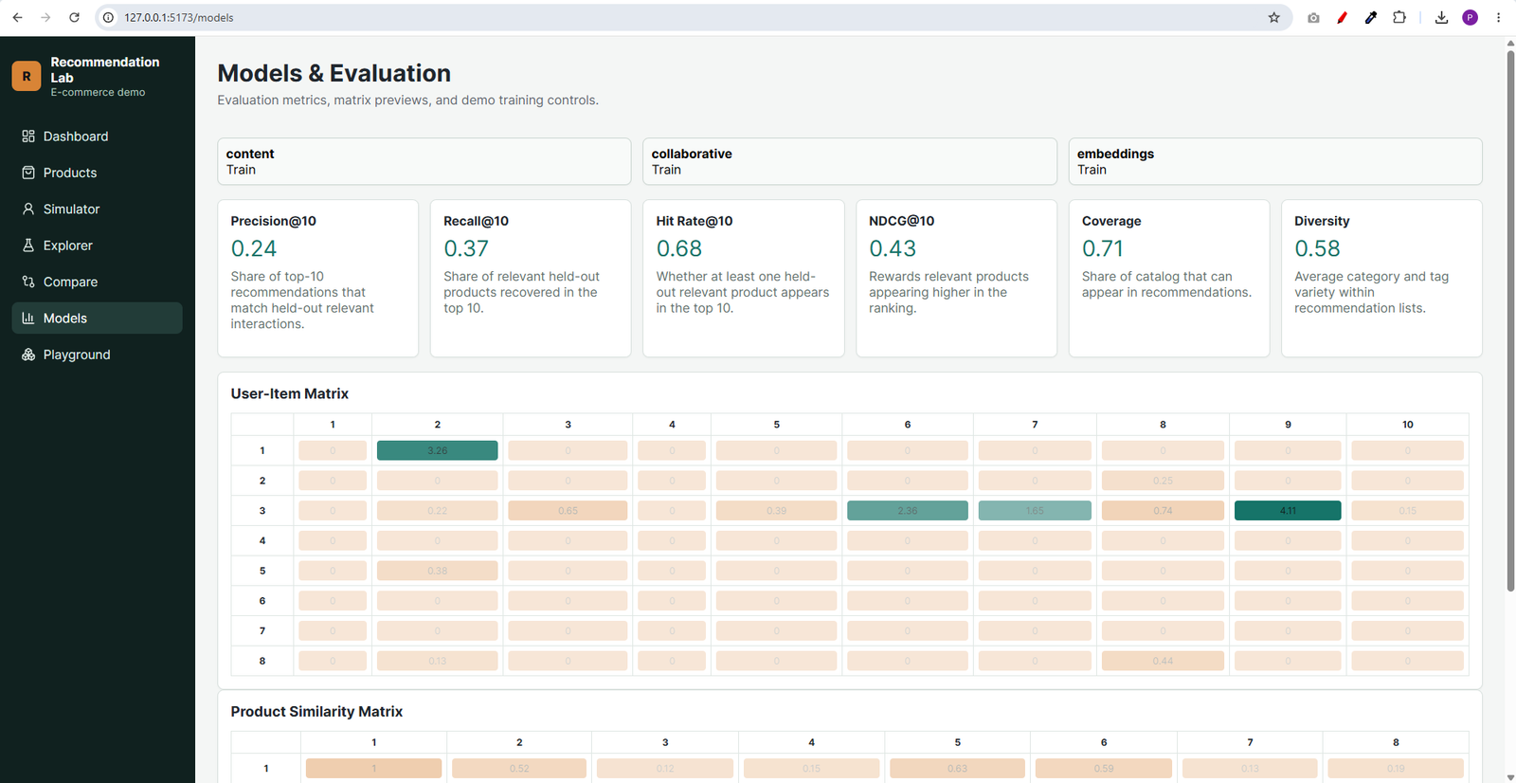Viewport: 1516px width, 783px height.
Task: Click the eyedropper extension icon
Action: click(x=1370, y=17)
